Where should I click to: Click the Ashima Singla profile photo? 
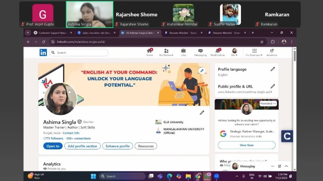point(60,99)
